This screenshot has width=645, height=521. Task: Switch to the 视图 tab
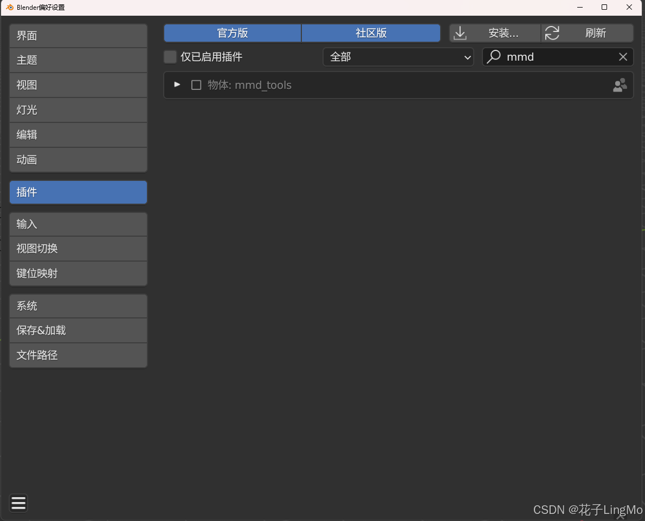(78, 85)
